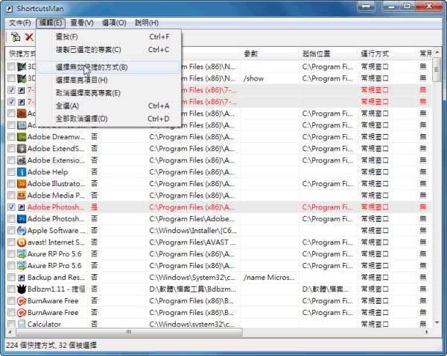Image resolution: width=447 pixels, height=356 pixels.
Task: Click the Adobe Help row name text
Action: point(48,172)
